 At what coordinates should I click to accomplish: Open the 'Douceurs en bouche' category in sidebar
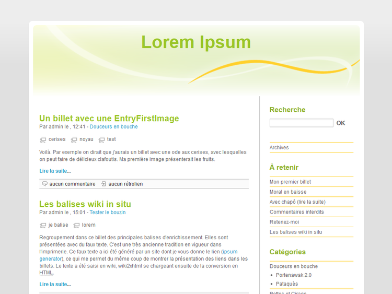[293, 266]
